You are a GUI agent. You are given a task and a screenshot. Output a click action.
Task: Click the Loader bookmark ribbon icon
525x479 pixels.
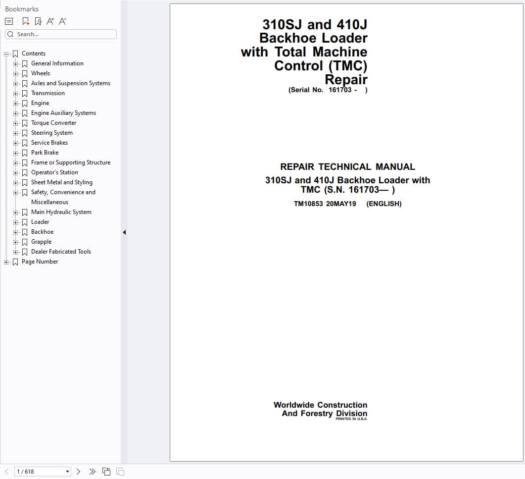(x=25, y=222)
